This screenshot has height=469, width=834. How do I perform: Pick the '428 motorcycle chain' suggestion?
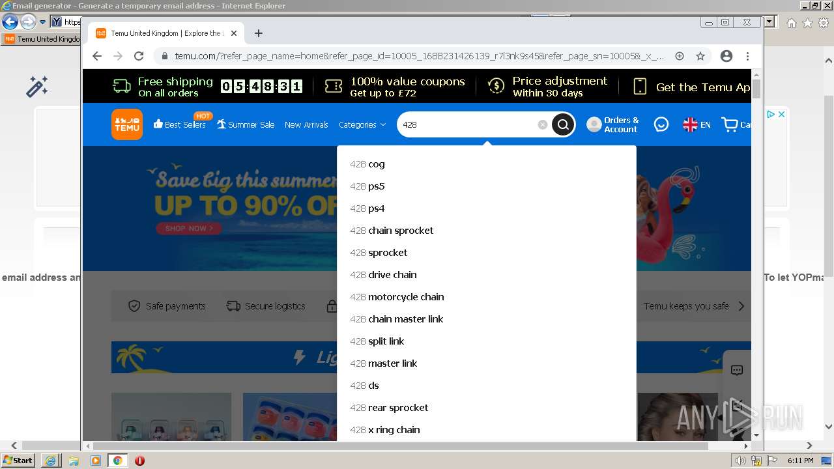pos(486,297)
